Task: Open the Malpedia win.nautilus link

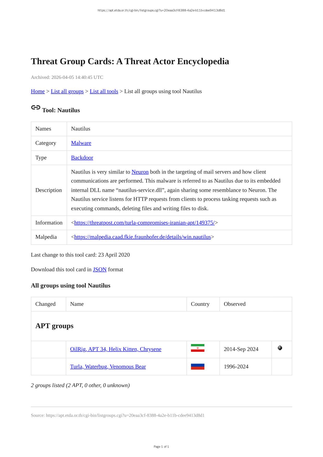Action: point(143,237)
